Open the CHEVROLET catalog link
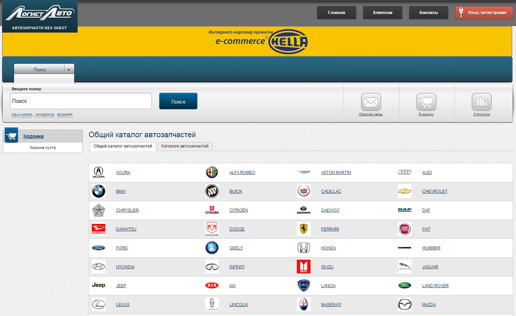 pos(435,191)
